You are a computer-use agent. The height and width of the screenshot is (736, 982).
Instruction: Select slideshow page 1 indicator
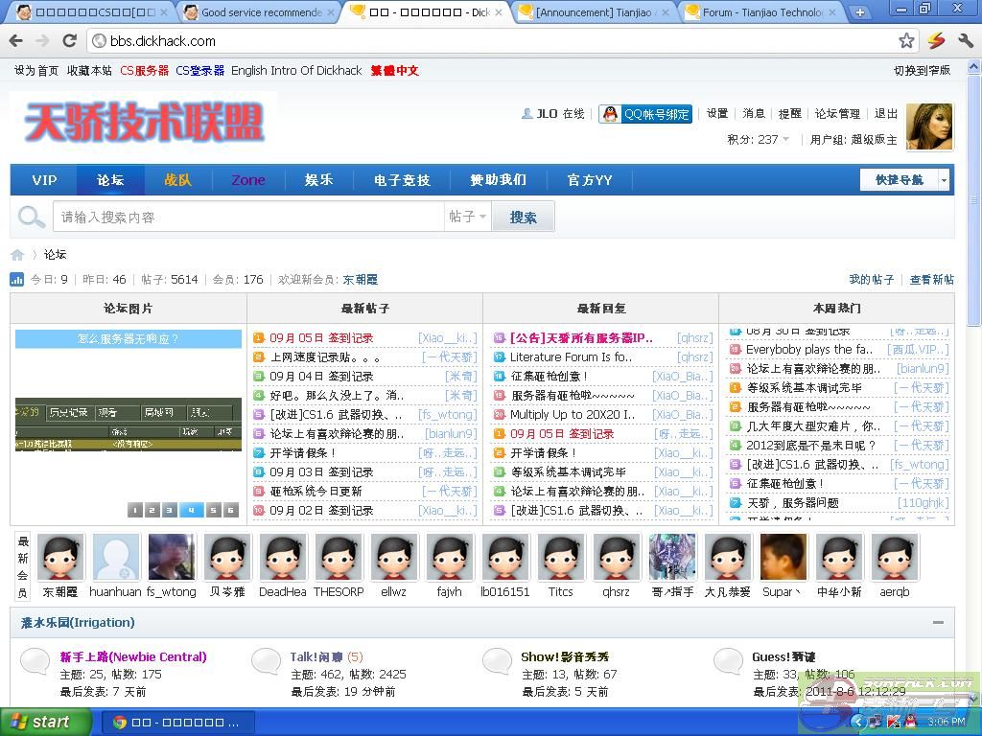(135, 511)
